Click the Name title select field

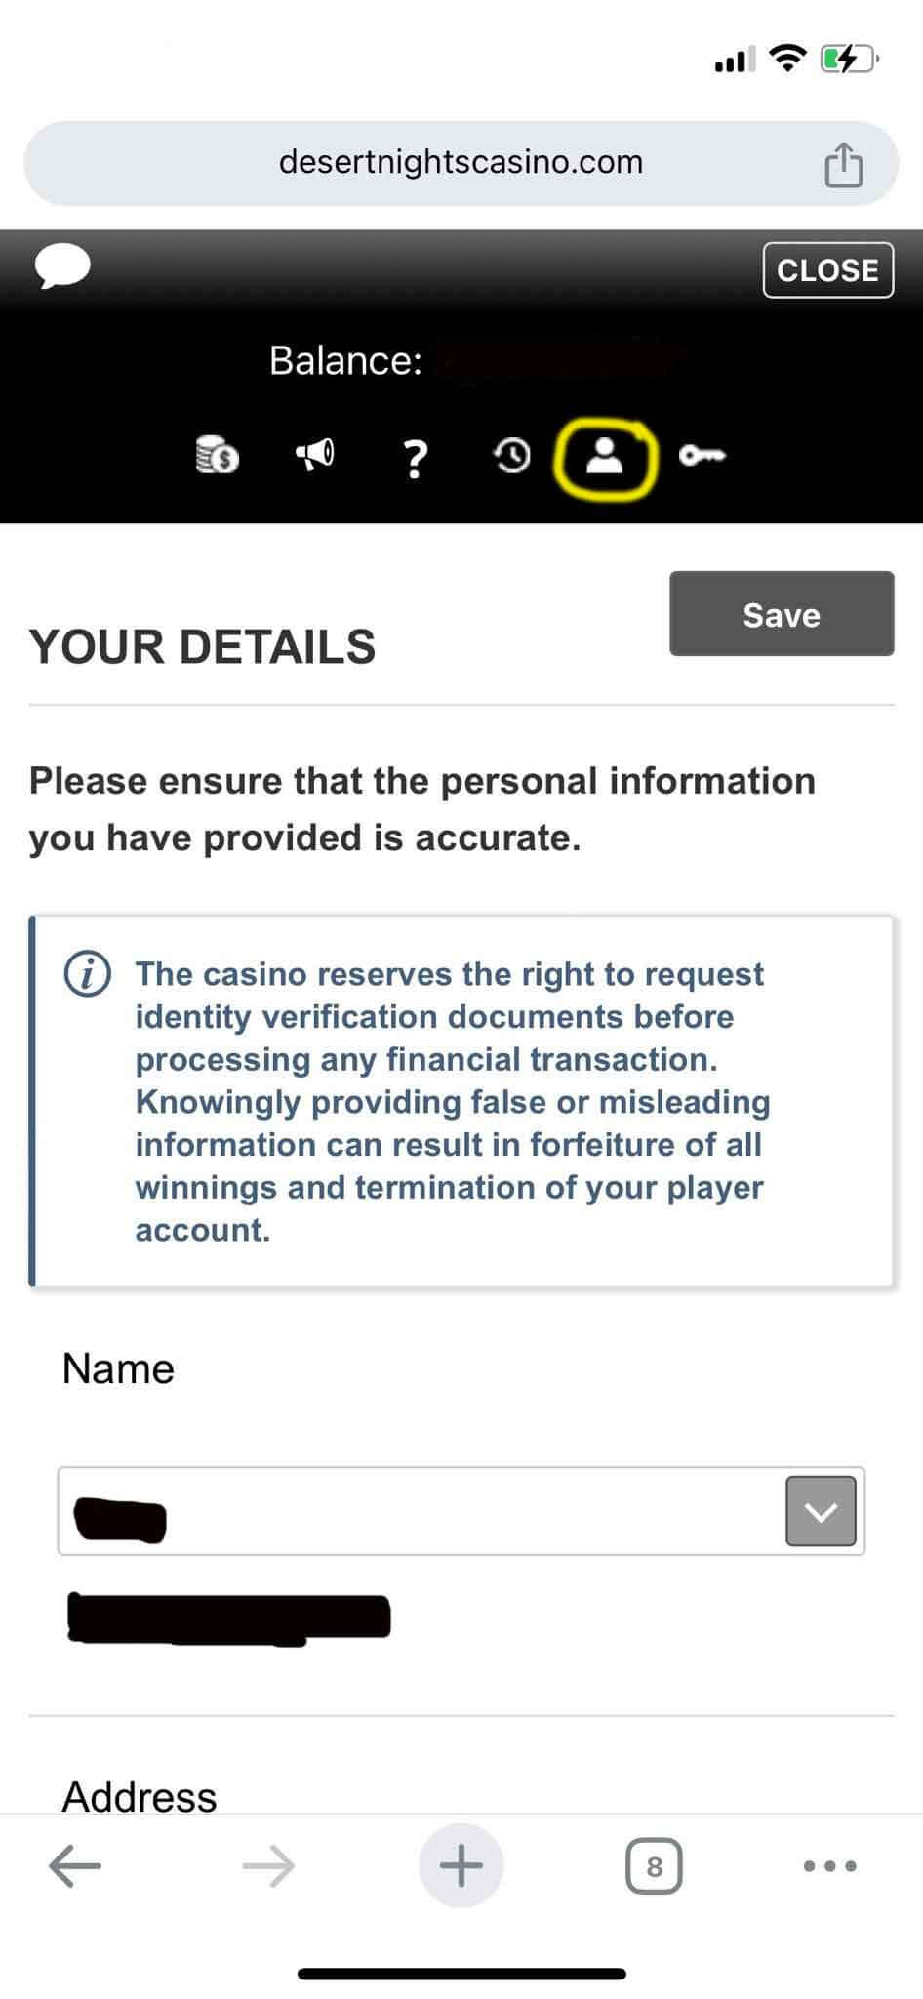pyautogui.click(x=420, y=1511)
